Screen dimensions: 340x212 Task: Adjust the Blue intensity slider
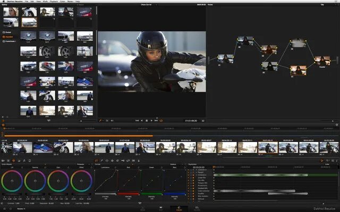click(x=175, y=194)
